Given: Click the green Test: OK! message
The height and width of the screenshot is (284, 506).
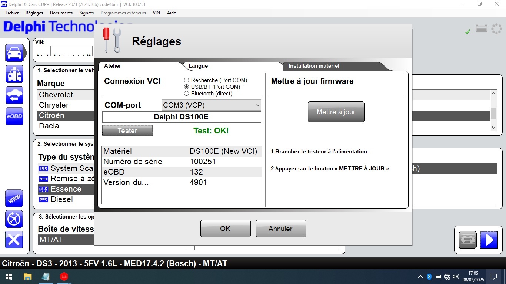Looking at the screenshot, I should coord(211,131).
